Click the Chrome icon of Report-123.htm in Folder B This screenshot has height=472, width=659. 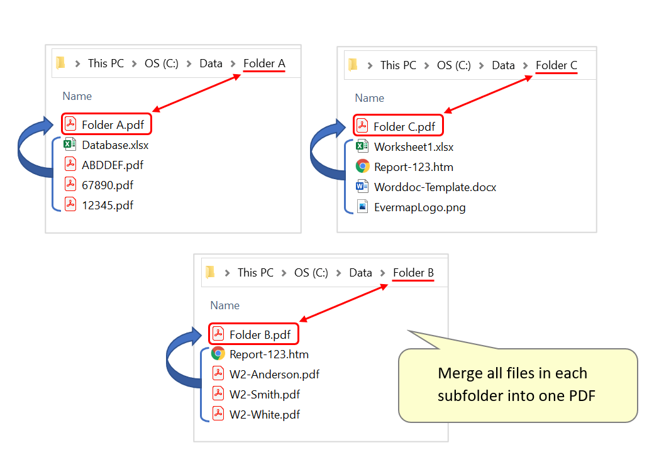point(218,354)
